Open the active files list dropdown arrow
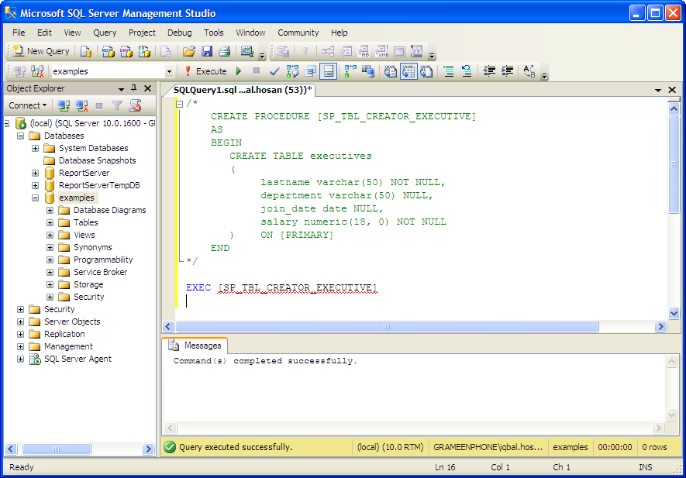This screenshot has height=478, width=686. tap(658, 90)
